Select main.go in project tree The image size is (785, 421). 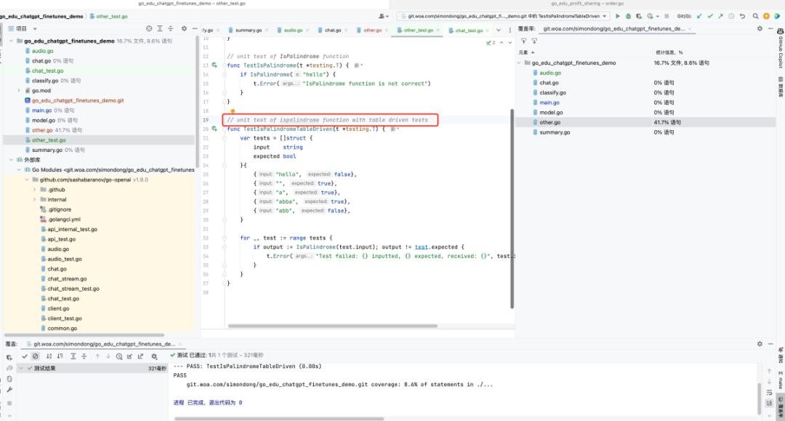coord(41,110)
